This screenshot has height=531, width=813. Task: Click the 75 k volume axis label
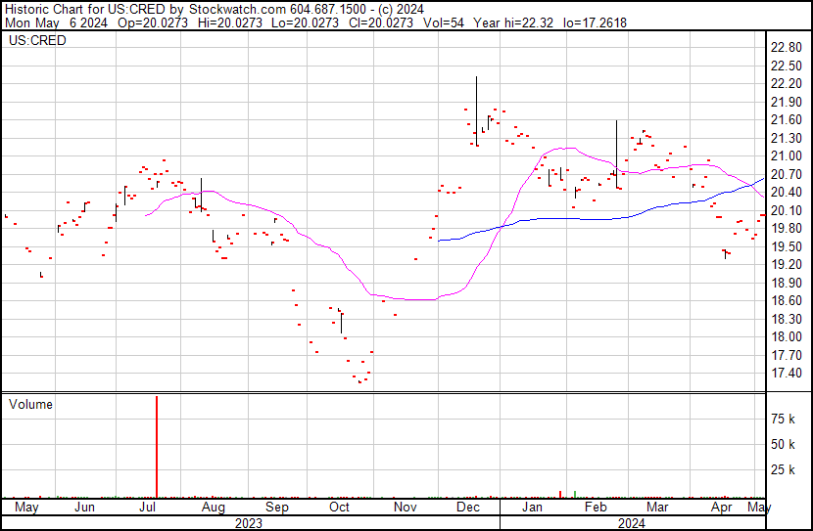[784, 420]
